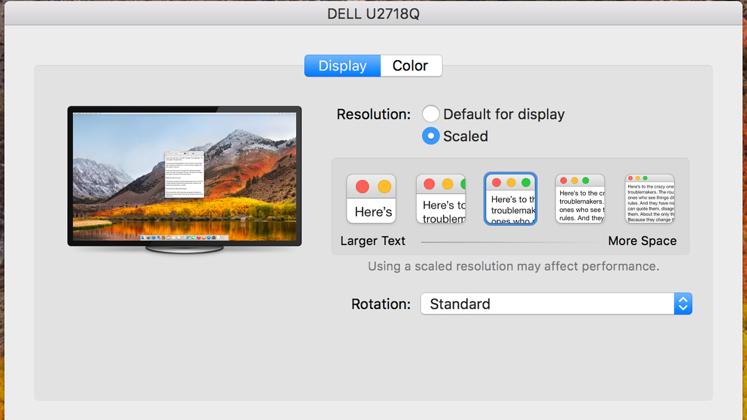Viewport: 747px width, 420px height.
Task: Pick the Larger Text scaling thumbnail showing only "Here's"
Action: (x=371, y=199)
